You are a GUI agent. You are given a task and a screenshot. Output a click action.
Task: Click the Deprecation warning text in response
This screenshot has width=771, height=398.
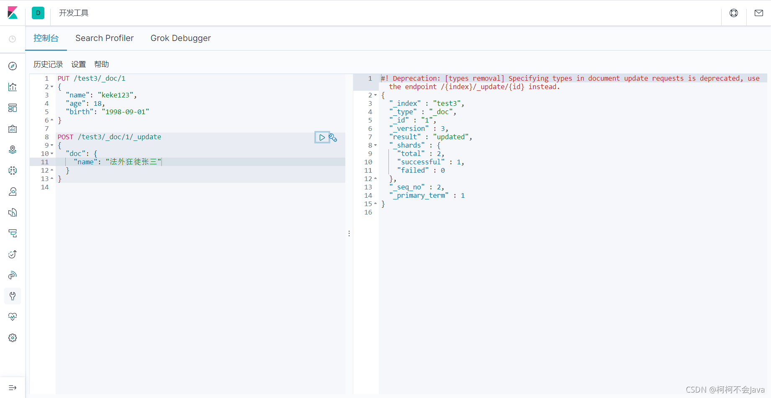[x=570, y=82]
